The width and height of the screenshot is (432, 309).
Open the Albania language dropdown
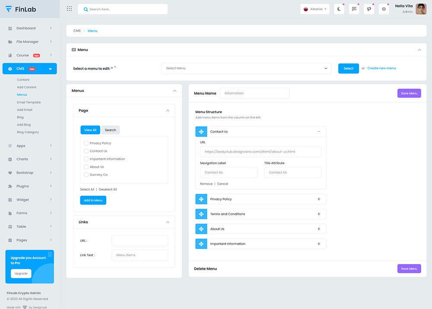[x=316, y=9]
